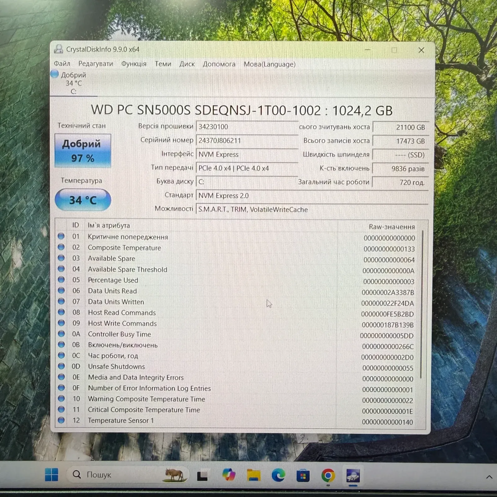The width and height of the screenshot is (497, 497).
Task: Click the 34 °C temperature button
Action: pos(83,200)
